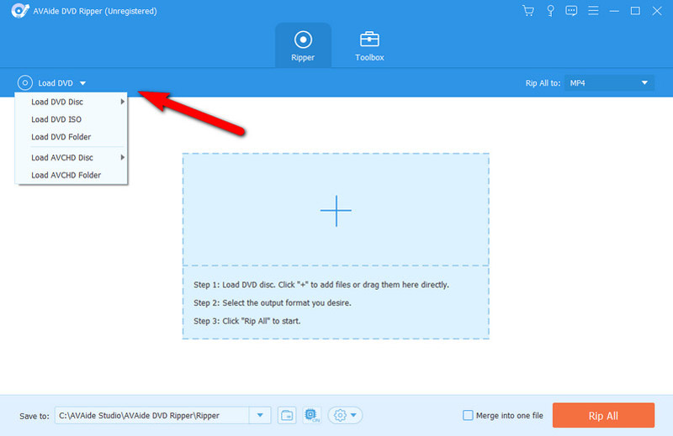Screen dimensions: 673x436
Task: Open the hamburger menu icon
Action: 593,11
